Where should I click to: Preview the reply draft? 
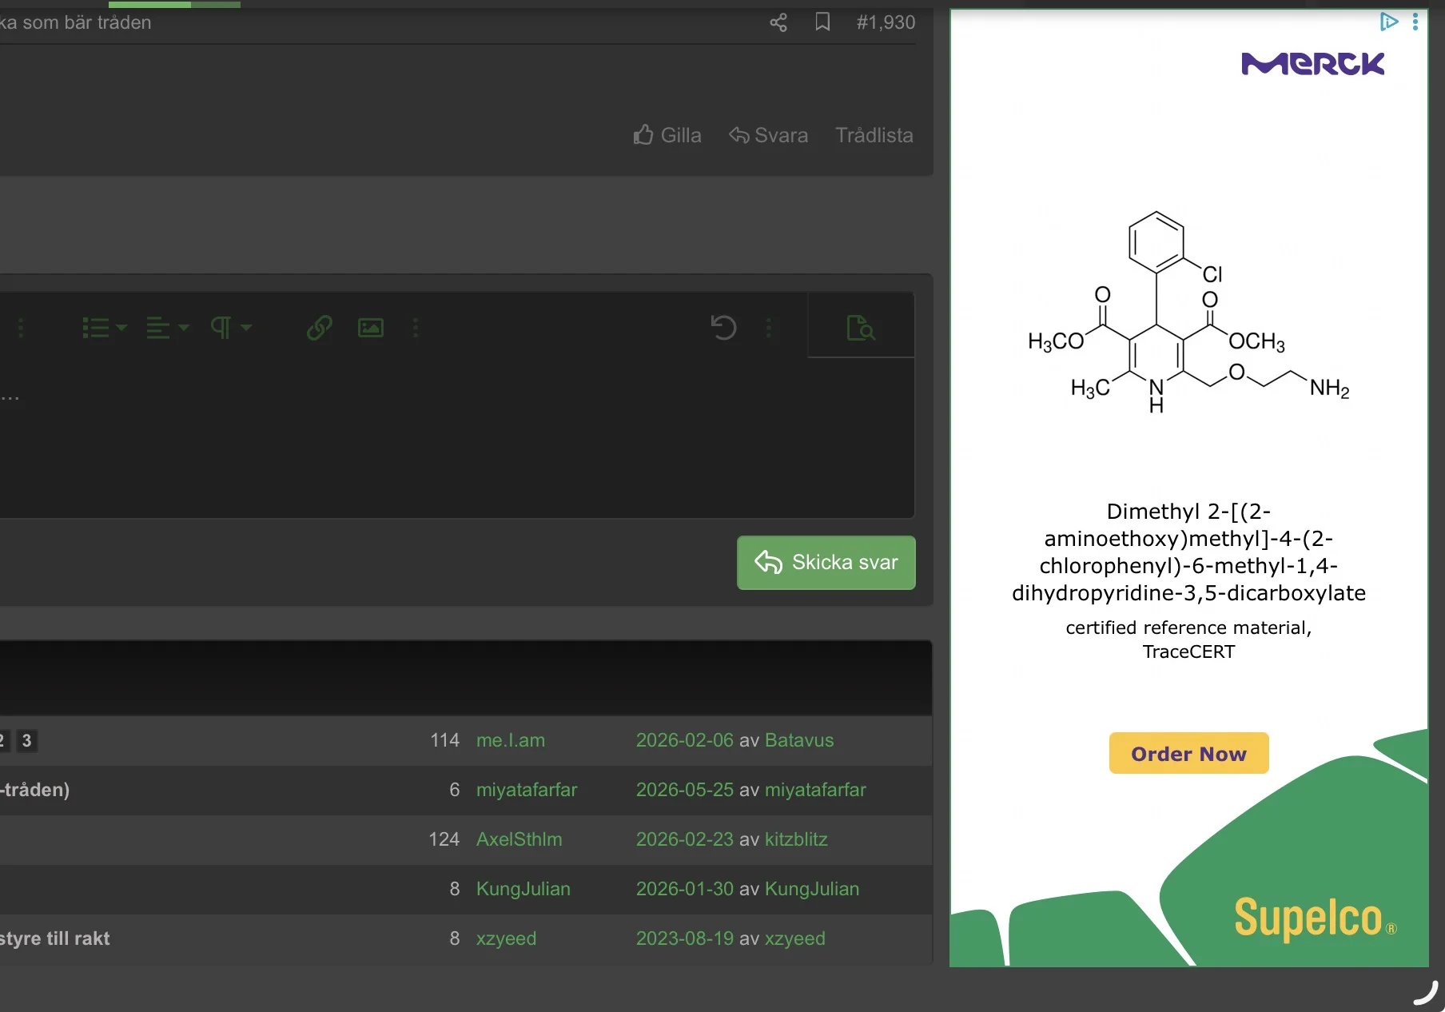tap(861, 328)
